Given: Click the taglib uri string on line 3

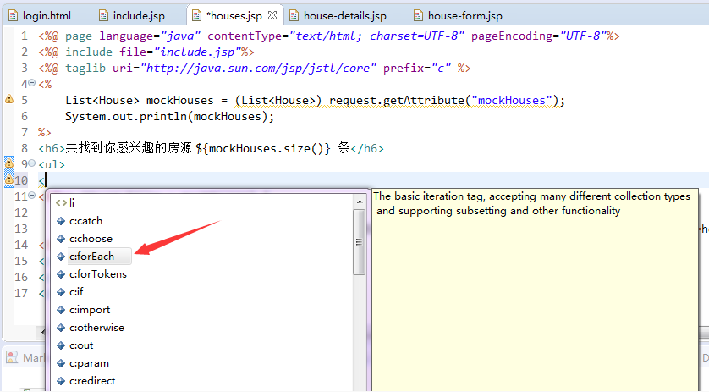Looking at the screenshot, I should point(258,69).
